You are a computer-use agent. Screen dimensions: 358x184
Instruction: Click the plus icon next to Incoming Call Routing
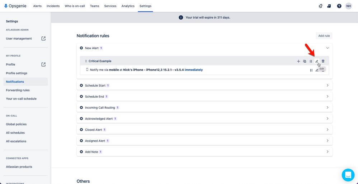point(81,107)
